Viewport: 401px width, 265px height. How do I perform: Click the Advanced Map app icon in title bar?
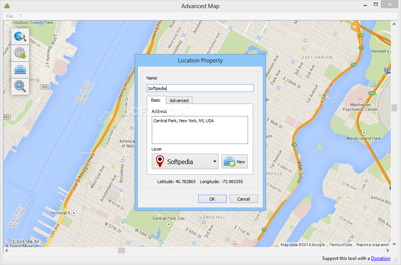7,5
